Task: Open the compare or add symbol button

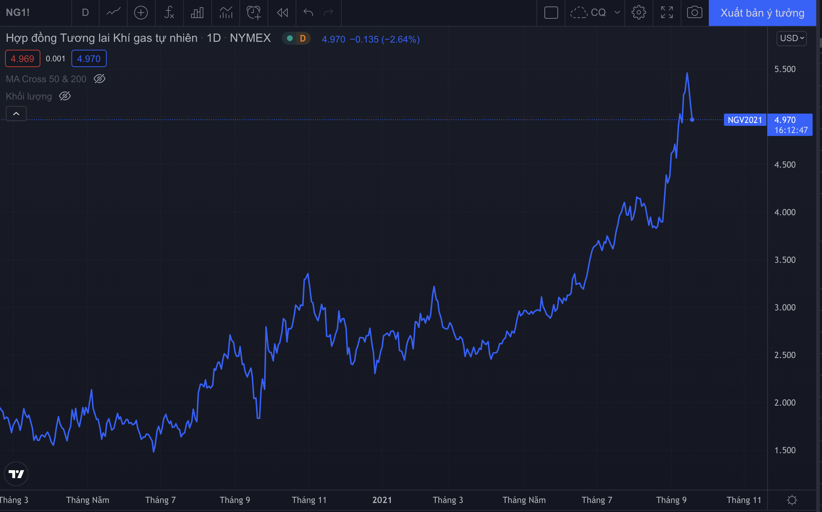Action: click(x=141, y=13)
